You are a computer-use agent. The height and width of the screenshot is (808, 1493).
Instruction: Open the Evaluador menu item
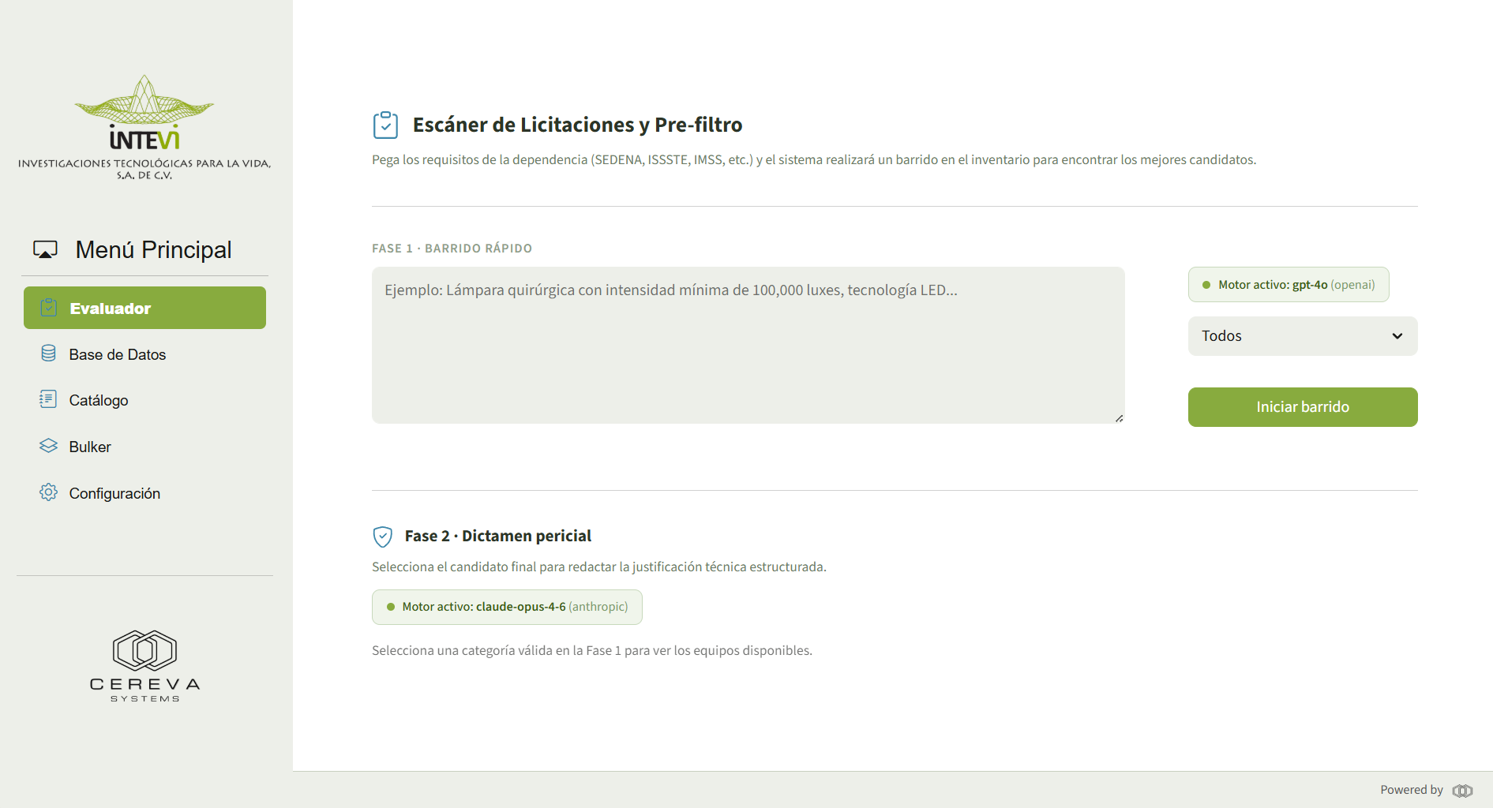(x=144, y=308)
